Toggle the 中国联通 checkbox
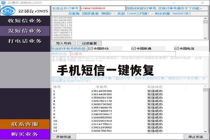Screen dimensions: 210x140 pos(134,49)
